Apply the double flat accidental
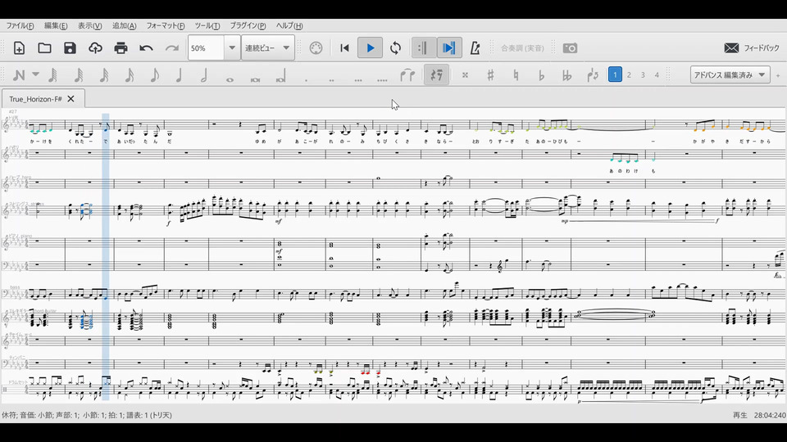Viewport: 787px width, 442px height. pyautogui.click(x=566, y=75)
